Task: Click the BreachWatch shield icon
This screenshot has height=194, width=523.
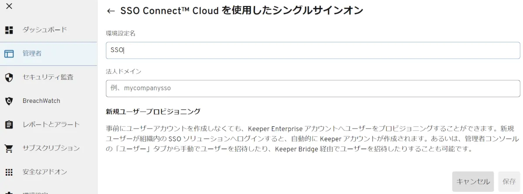Action: [x=9, y=101]
